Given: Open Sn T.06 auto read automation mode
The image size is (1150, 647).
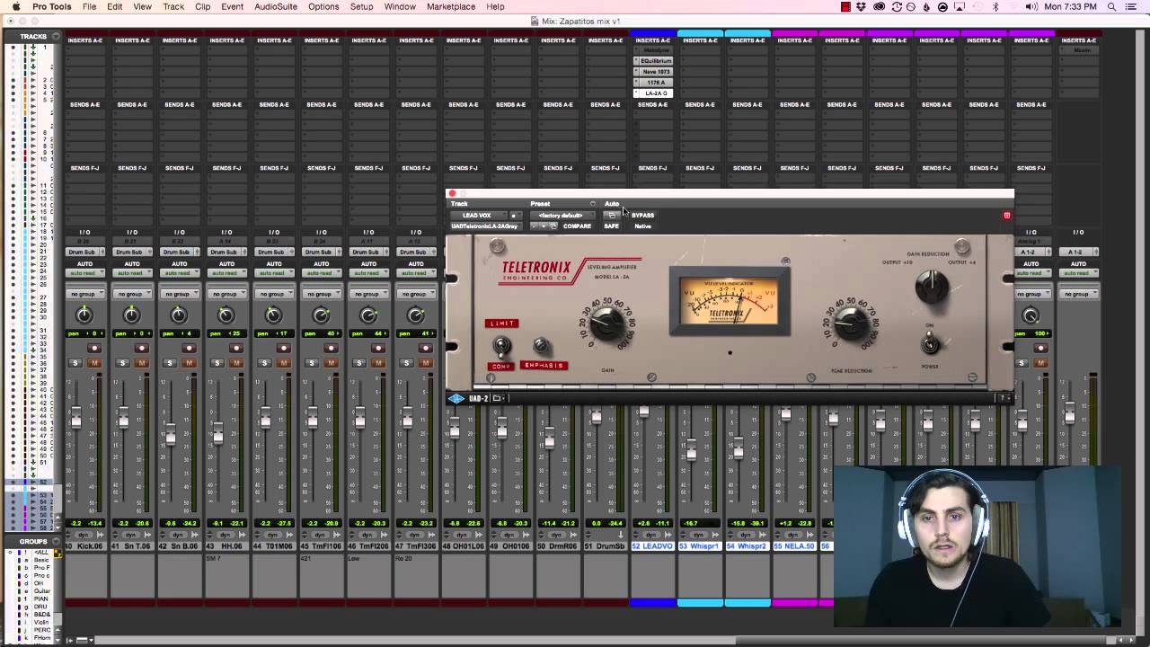Looking at the screenshot, I should 132,273.
